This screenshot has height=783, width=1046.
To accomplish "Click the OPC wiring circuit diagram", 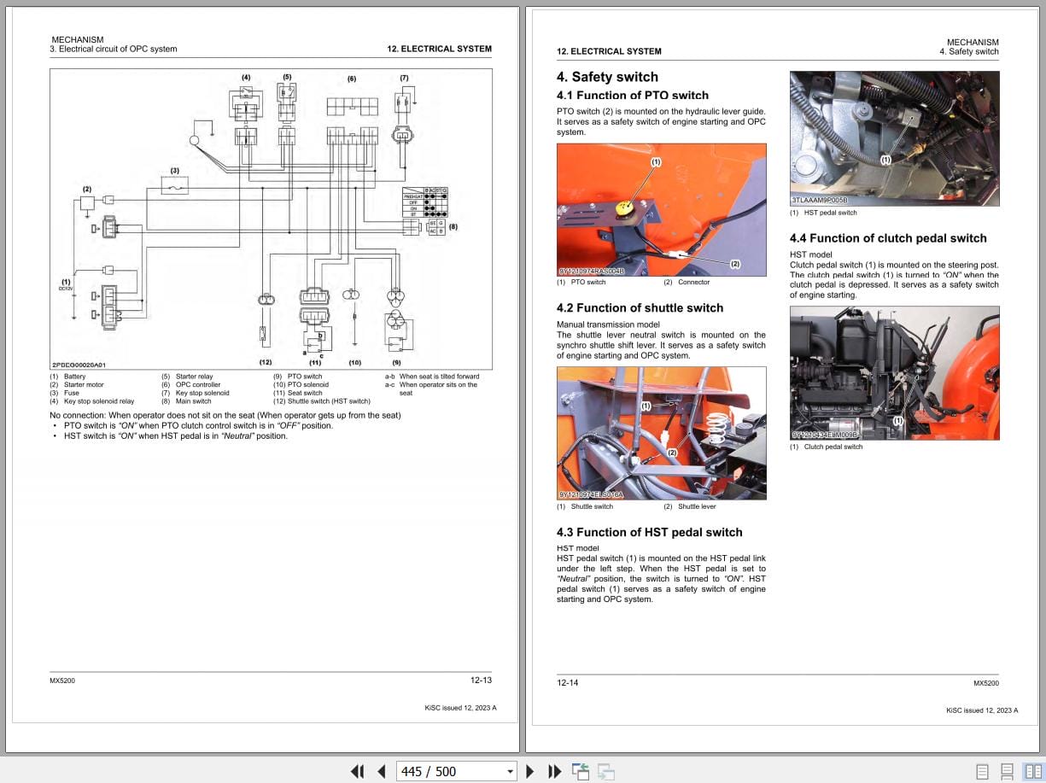I will [271, 219].
